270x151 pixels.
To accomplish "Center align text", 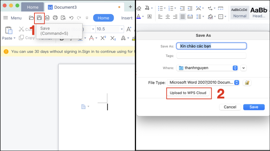I will pyautogui.click(x=167, y=17).
